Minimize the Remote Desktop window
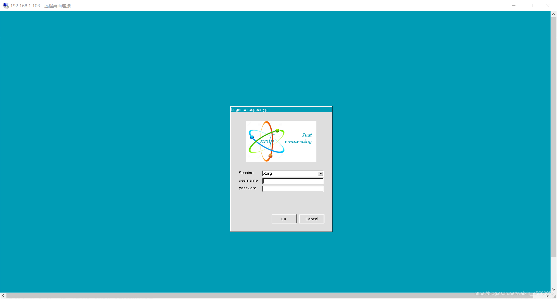Viewport: 557px width, 299px height. [x=514, y=6]
